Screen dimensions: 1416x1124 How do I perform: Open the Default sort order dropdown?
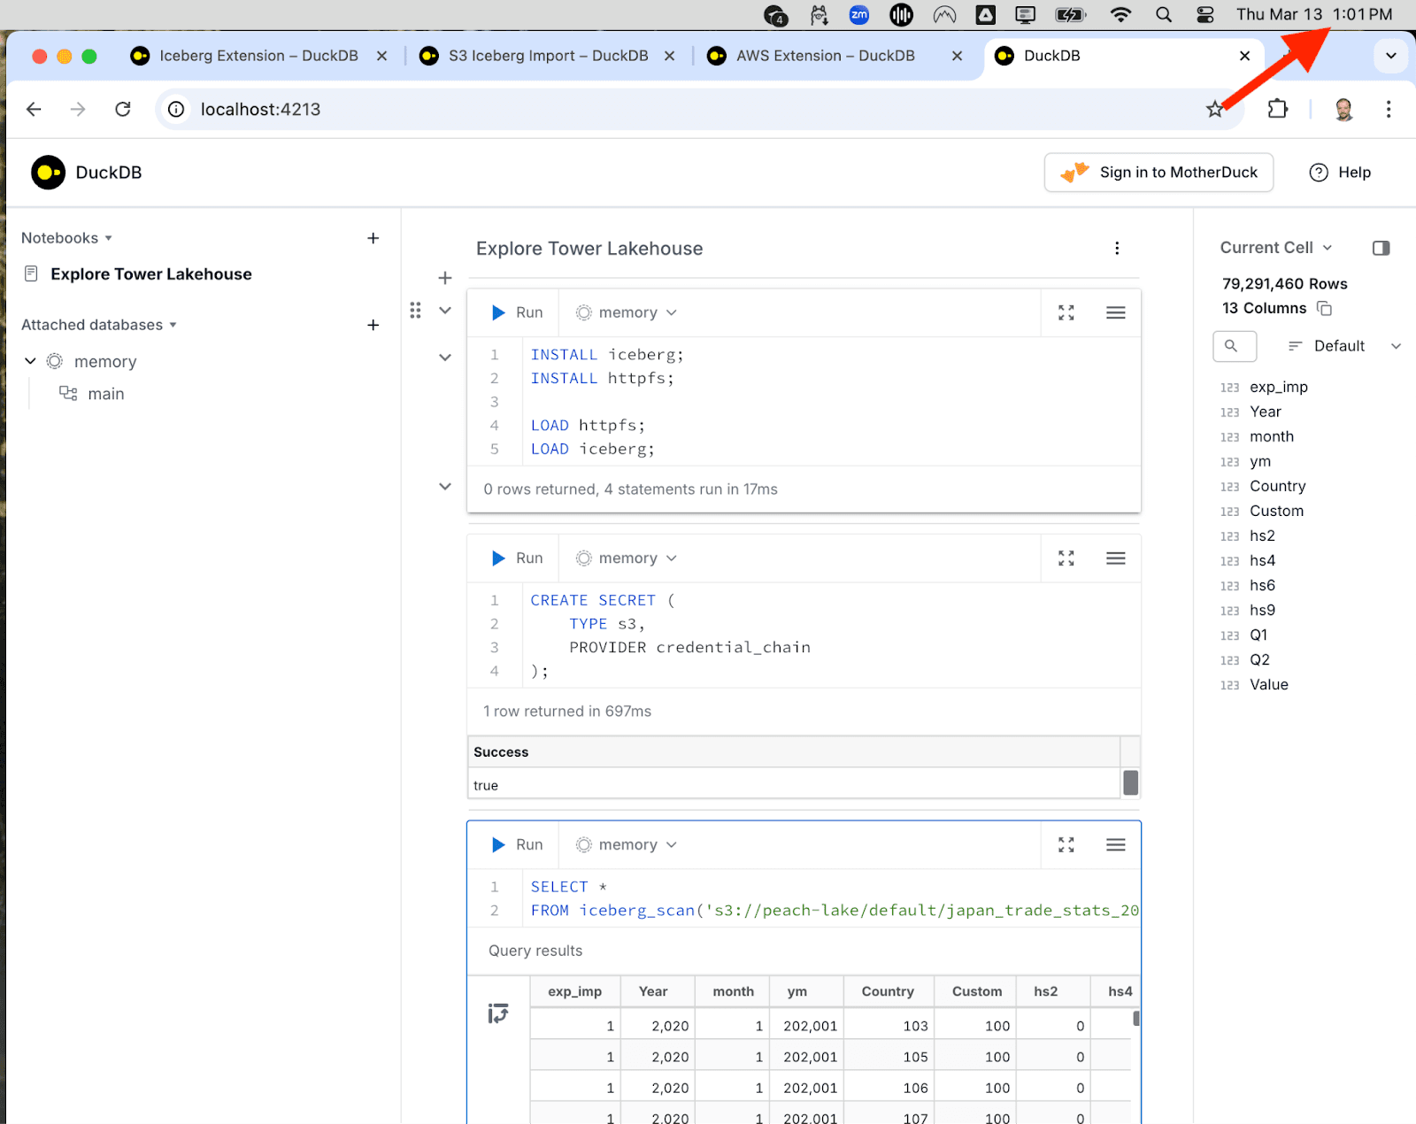click(1343, 346)
